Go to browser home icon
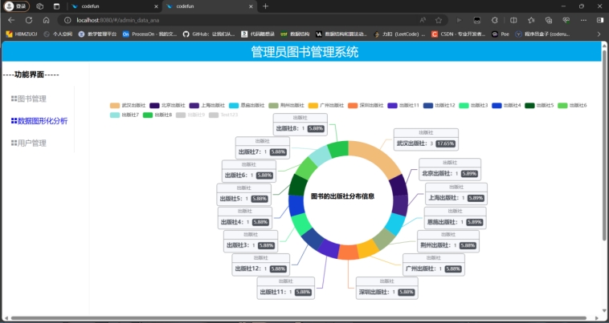 (47, 19)
